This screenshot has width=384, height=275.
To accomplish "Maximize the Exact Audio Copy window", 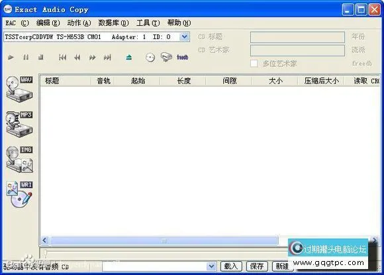I will click(x=361, y=9).
